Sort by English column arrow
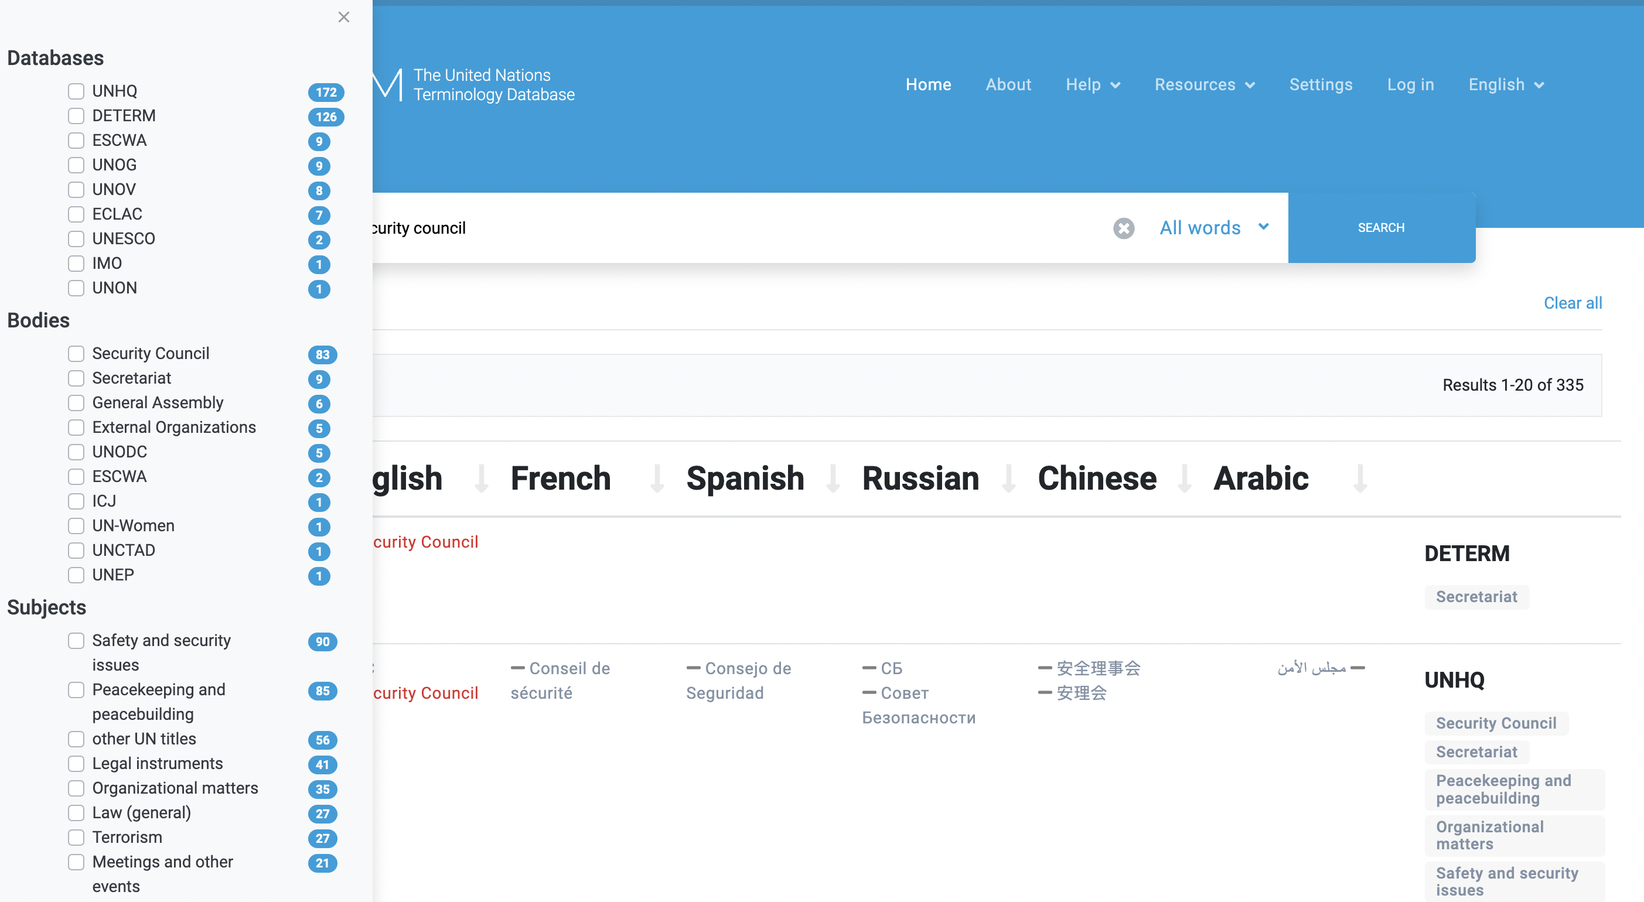 (481, 479)
